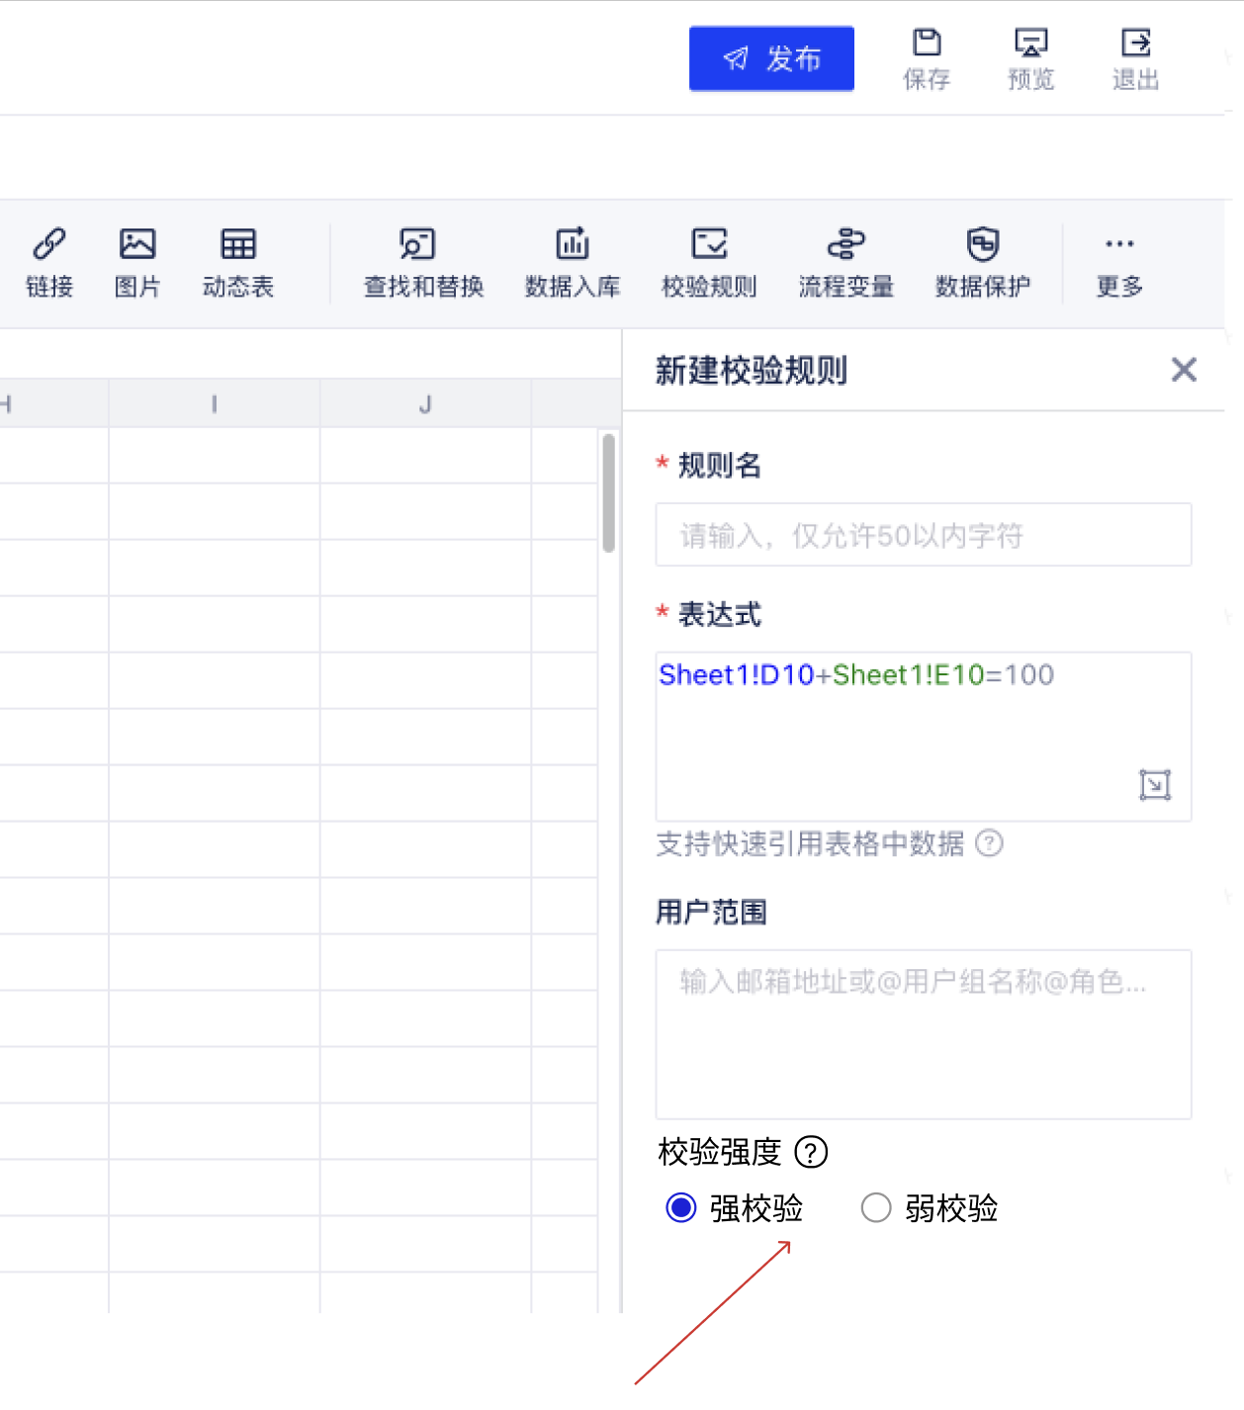Screen dimensions: 1244x1410
Task: Click the 链接 link icon
Action: pos(49,261)
